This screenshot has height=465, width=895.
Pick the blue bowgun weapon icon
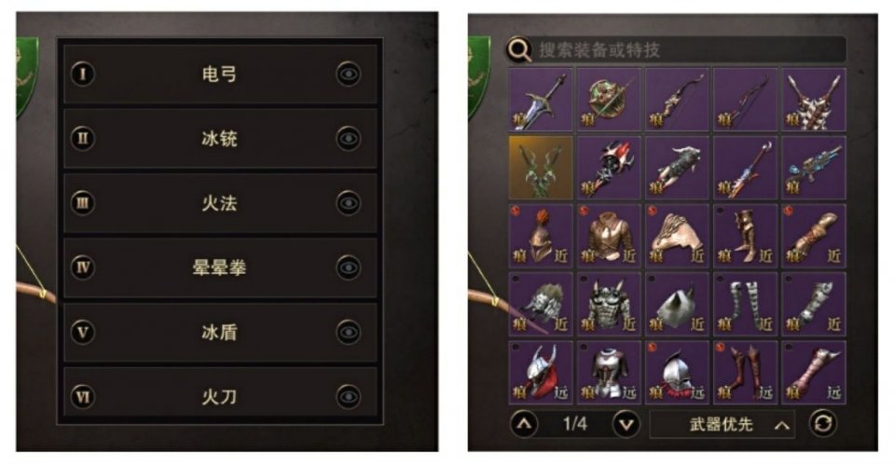(x=813, y=167)
